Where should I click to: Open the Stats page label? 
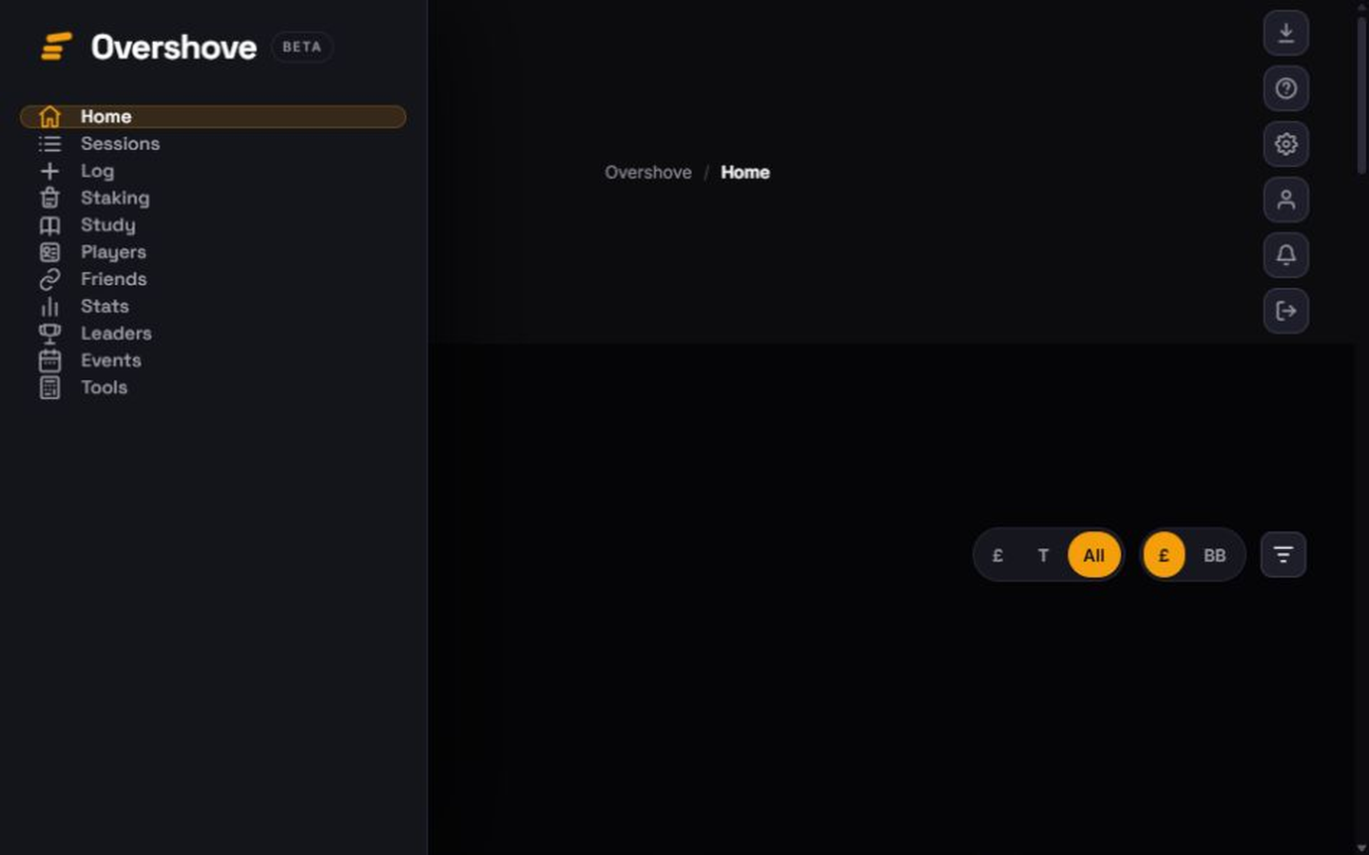pos(105,306)
